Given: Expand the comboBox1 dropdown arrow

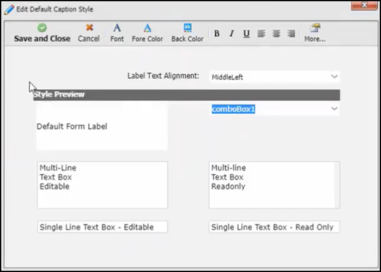Looking at the screenshot, I should (x=334, y=109).
